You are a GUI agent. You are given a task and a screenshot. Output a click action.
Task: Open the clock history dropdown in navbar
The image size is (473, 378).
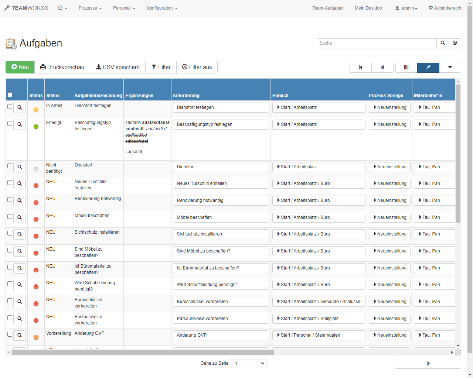click(x=63, y=8)
